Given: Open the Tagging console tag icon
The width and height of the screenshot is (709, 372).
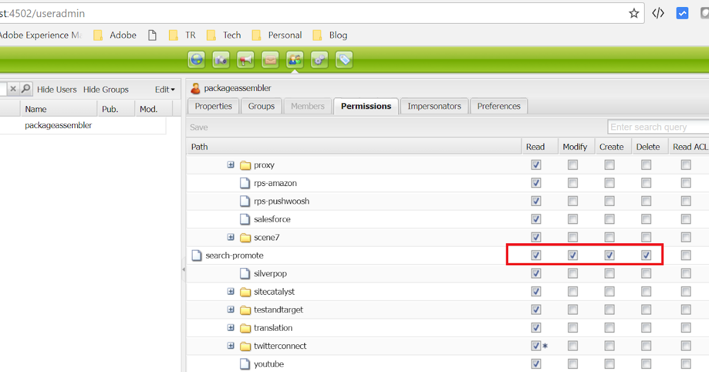Looking at the screenshot, I should point(344,59).
